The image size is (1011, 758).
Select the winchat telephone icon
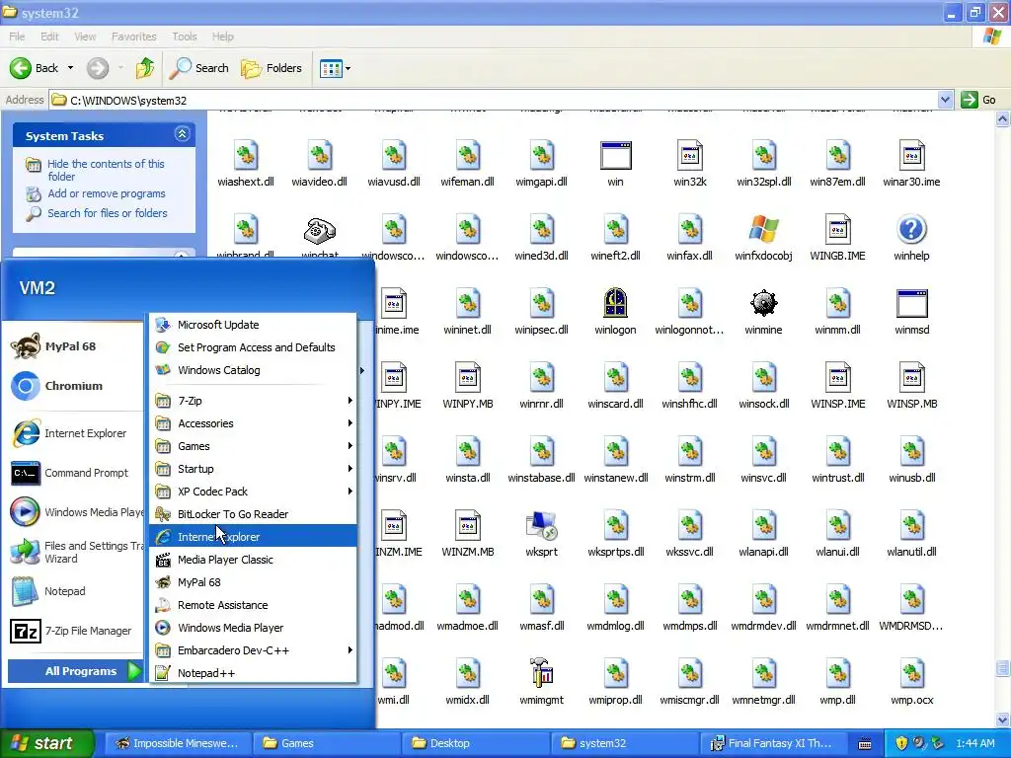tap(320, 229)
